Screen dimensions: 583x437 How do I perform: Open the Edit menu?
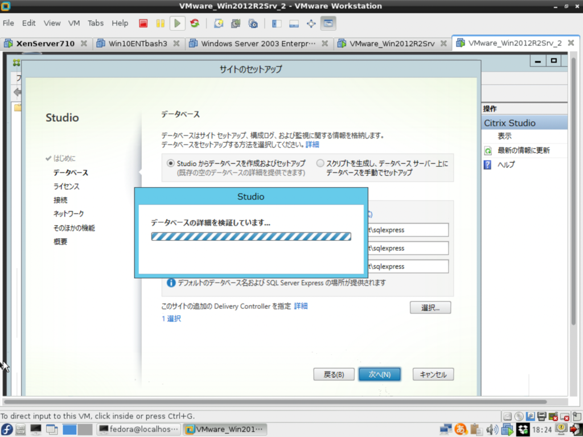[28, 23]
